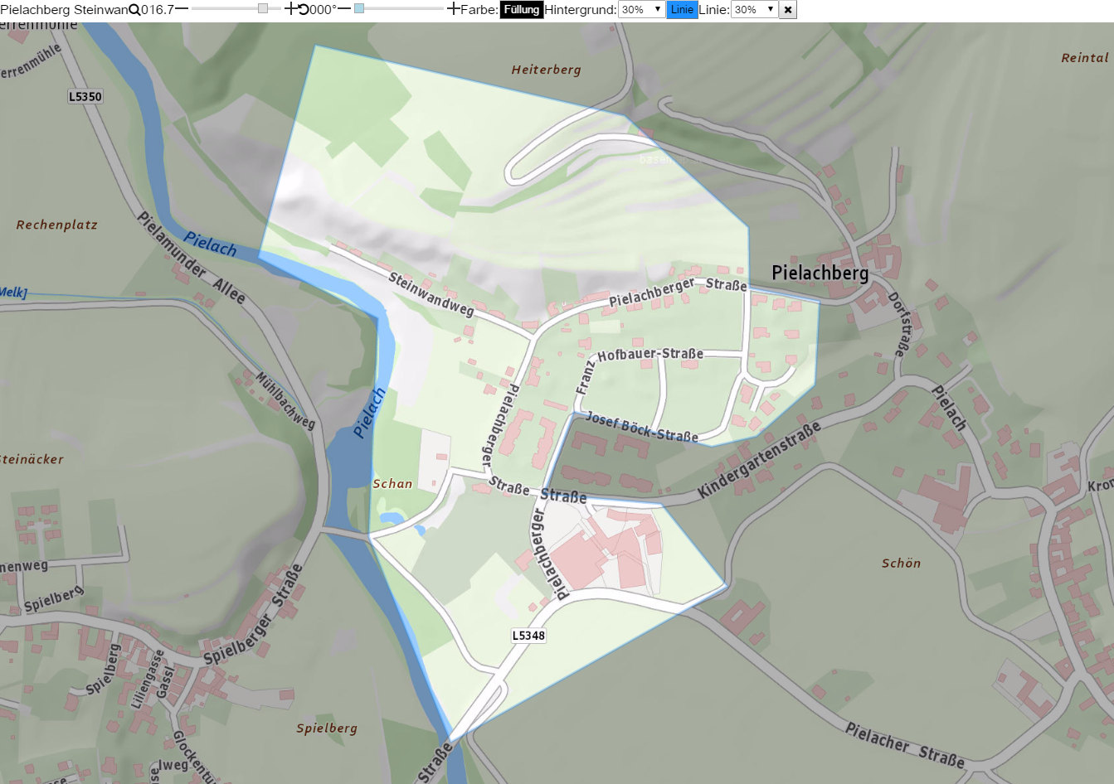Click the L5350 road marker

[85, 96]
